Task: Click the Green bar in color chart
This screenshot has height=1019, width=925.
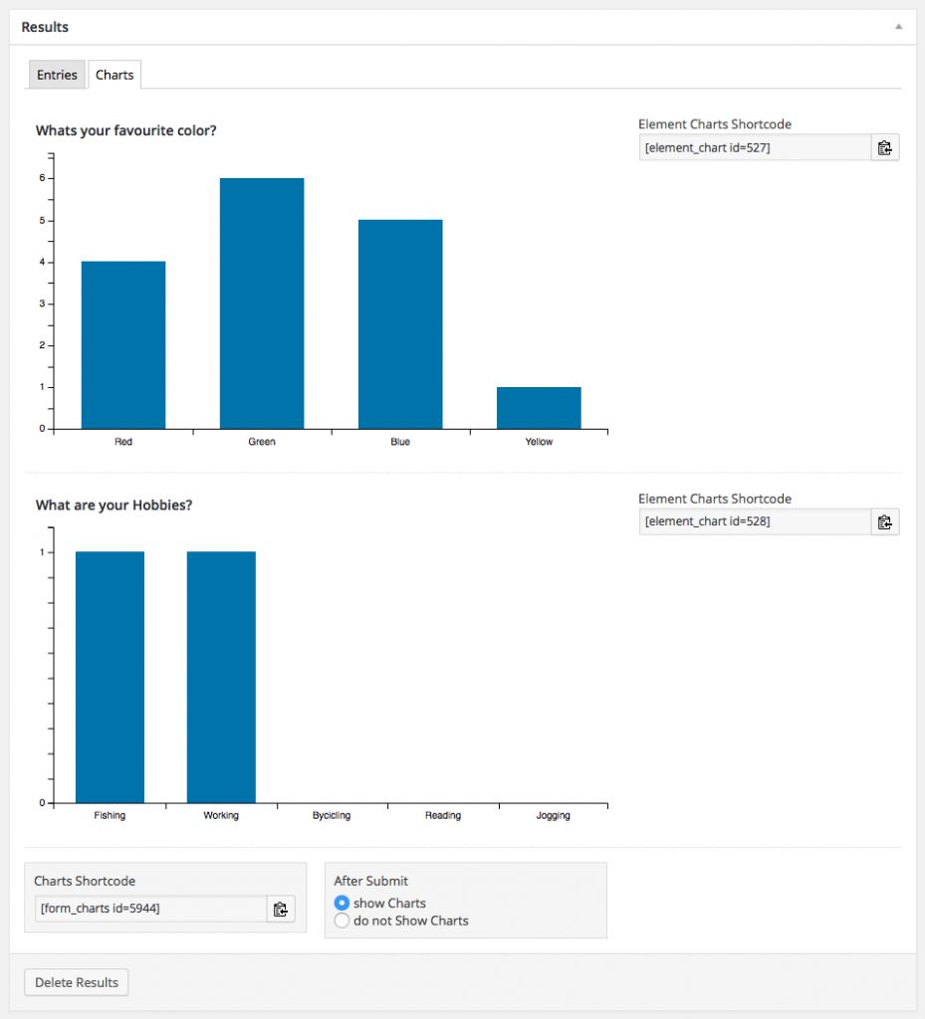Action: point(262,304)
